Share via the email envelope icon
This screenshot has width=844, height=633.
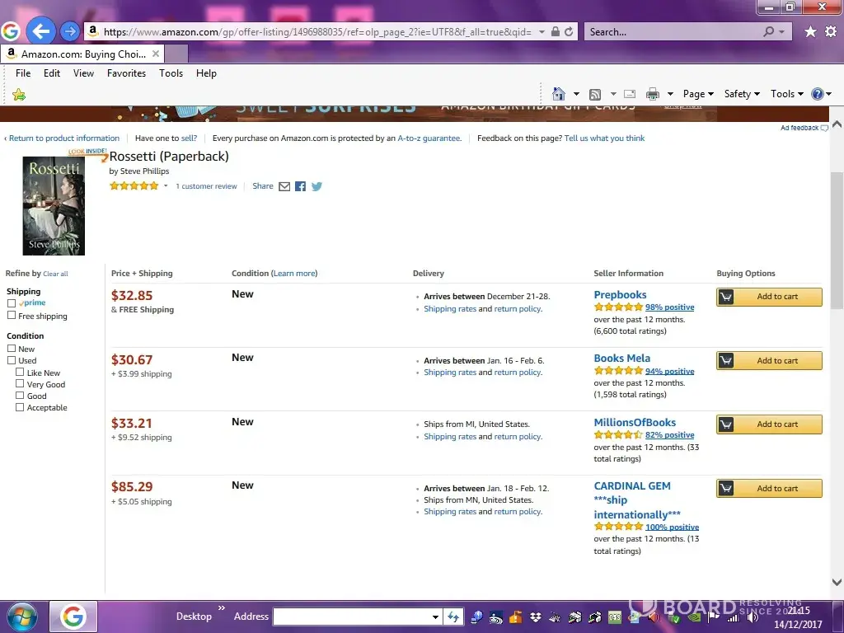tap(284, 186)
